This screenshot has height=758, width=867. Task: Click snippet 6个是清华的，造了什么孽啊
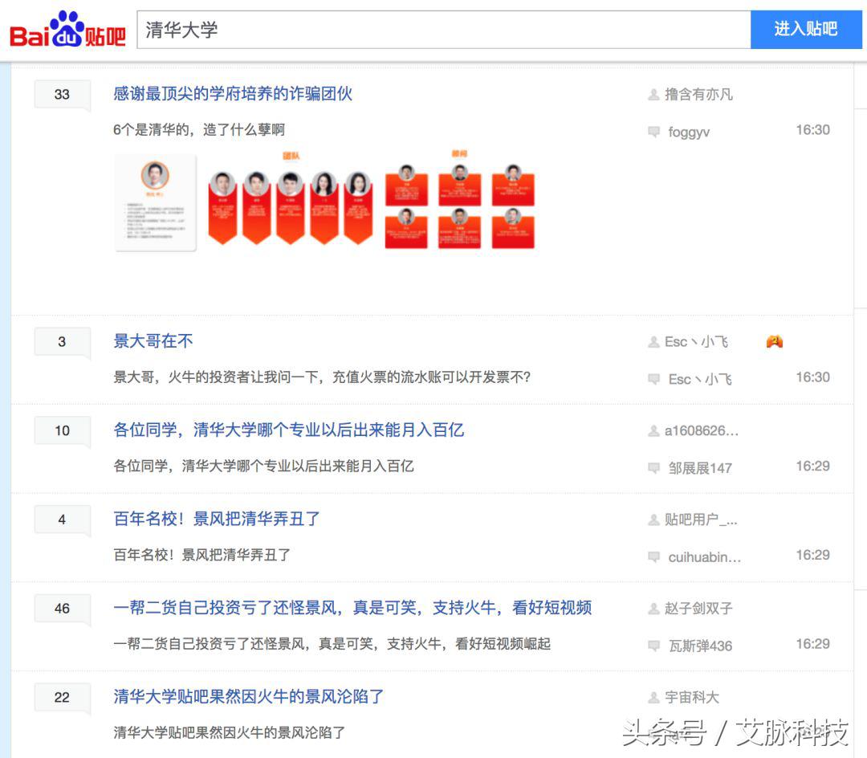tap(199, 130)
